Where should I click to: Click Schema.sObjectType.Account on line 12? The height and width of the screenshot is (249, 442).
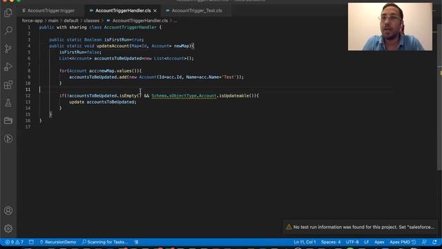[184, 95]
